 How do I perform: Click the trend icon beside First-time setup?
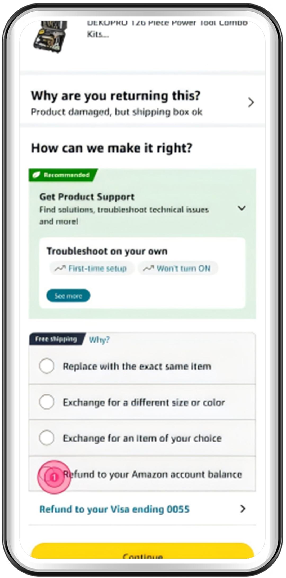click(x=60, y=269)
